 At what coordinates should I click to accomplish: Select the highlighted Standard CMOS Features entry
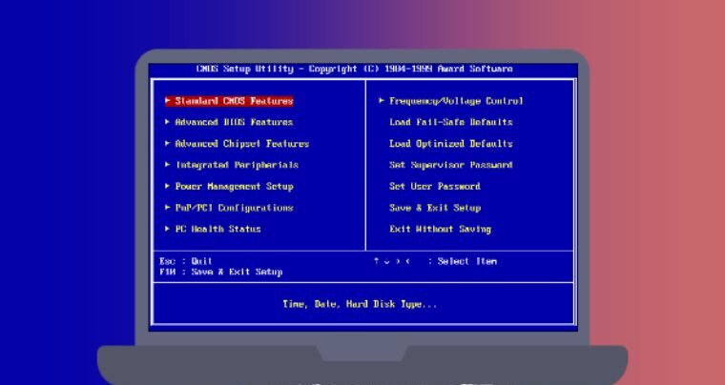pos(234,101)
